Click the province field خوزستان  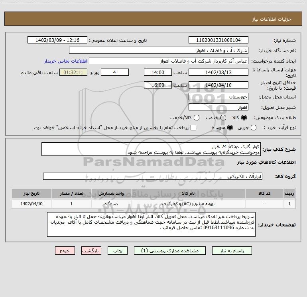[x=218, y=96]
